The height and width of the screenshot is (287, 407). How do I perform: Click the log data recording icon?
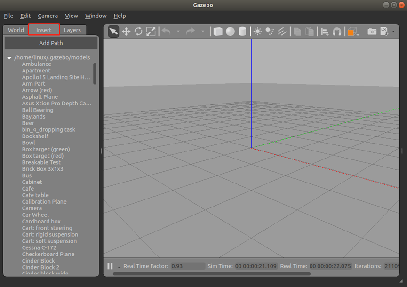(384, 32)
